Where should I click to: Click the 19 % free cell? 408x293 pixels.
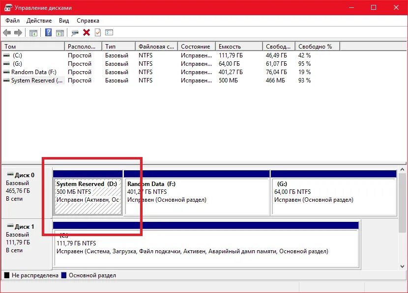coord(304,72)
